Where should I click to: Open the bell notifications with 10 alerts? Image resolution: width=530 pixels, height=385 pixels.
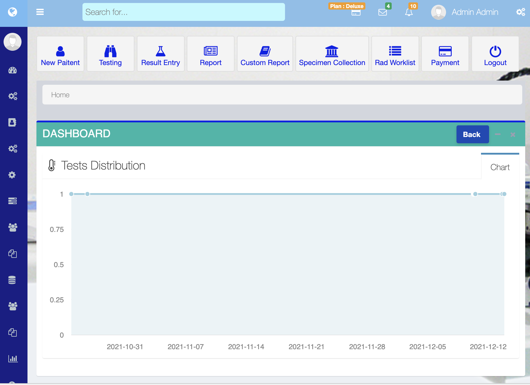coord(409,12)
